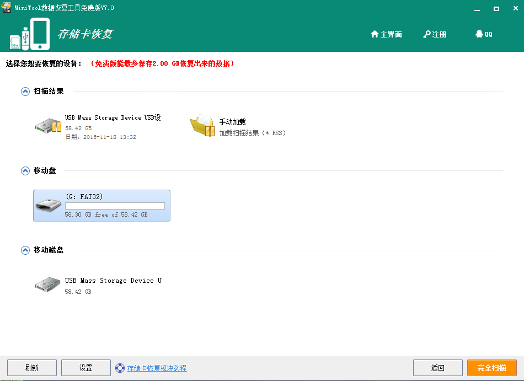Viewport: 524px width, 381px height.
Task: Open the 存储卡恢复模块教程 link
Action: 157,368
